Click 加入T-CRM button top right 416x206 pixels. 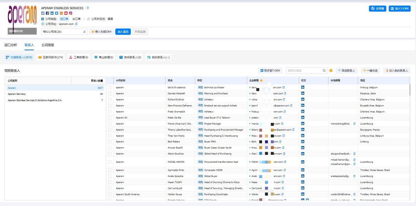[399, 8]
